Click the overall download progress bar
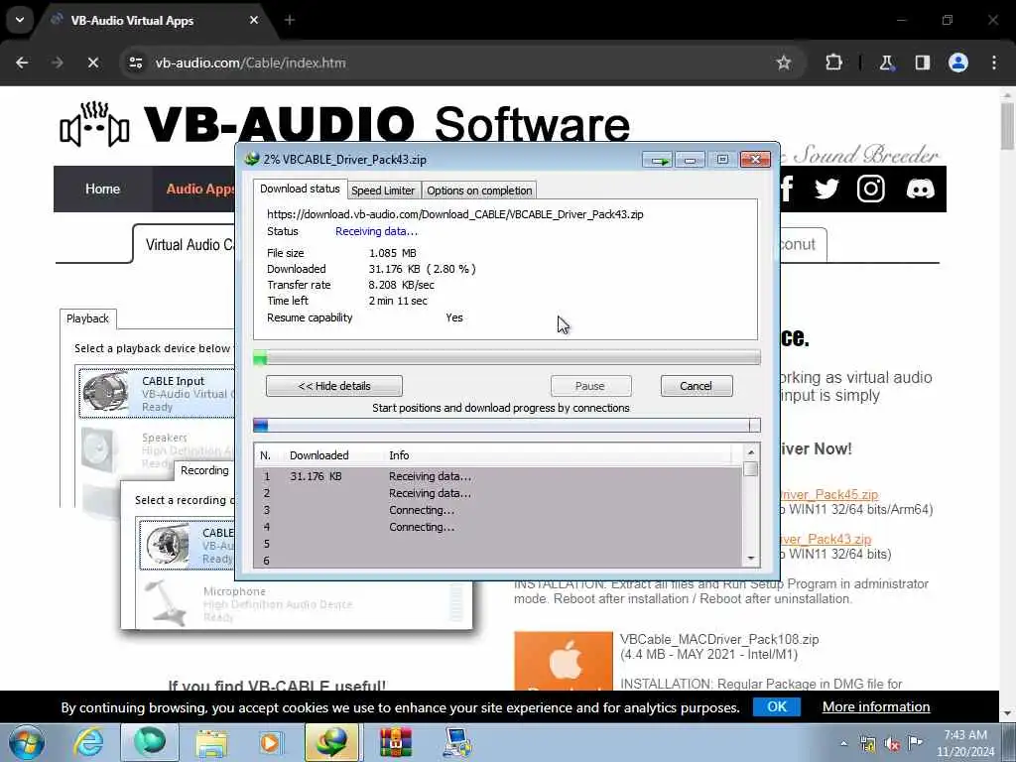Screen dimensions: 1016x762 coord(507,357)
